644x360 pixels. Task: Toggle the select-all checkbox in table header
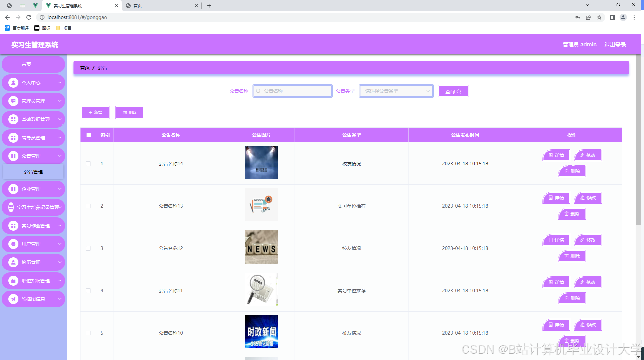coord(89,135)
